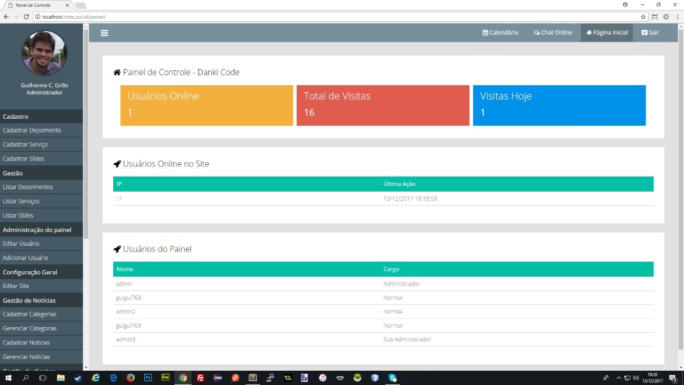Open Editar Usuário in sidebar

(x=21, y=244)
